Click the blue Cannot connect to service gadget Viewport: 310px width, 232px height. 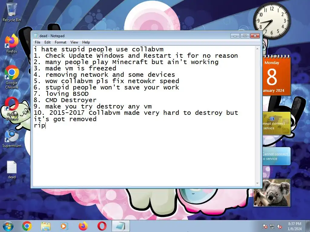[277, 156]
